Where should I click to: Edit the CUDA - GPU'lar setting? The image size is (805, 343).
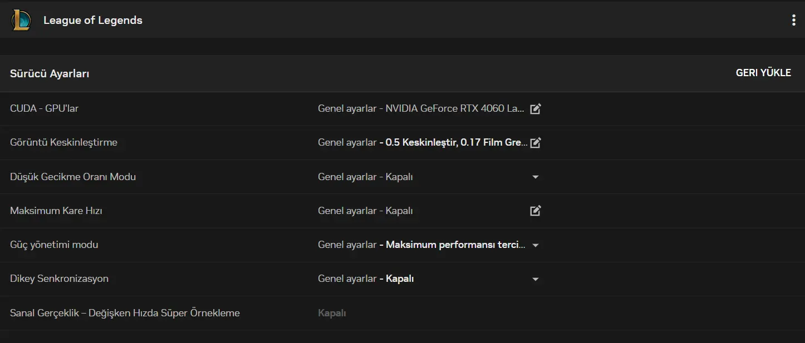536,109
